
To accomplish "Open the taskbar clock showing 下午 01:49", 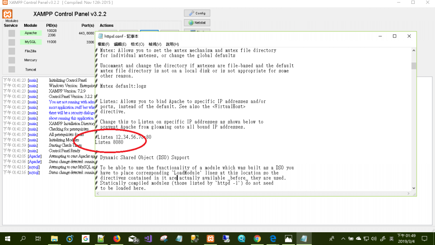I will (x=407, y=239).
